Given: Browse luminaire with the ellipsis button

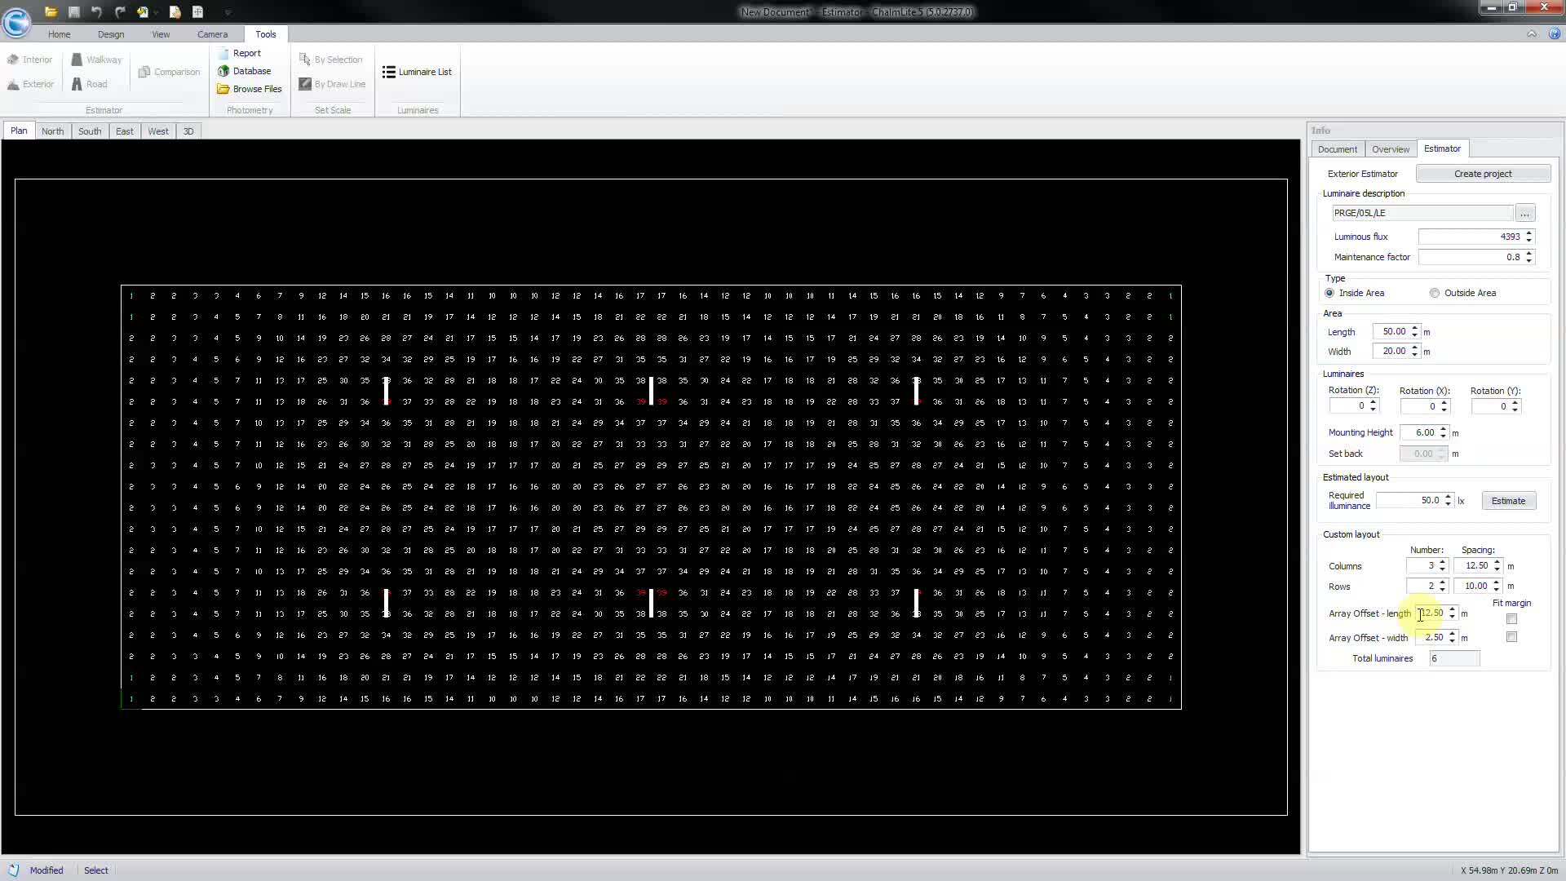Looking at the screenshot, I should [1525, 213].
